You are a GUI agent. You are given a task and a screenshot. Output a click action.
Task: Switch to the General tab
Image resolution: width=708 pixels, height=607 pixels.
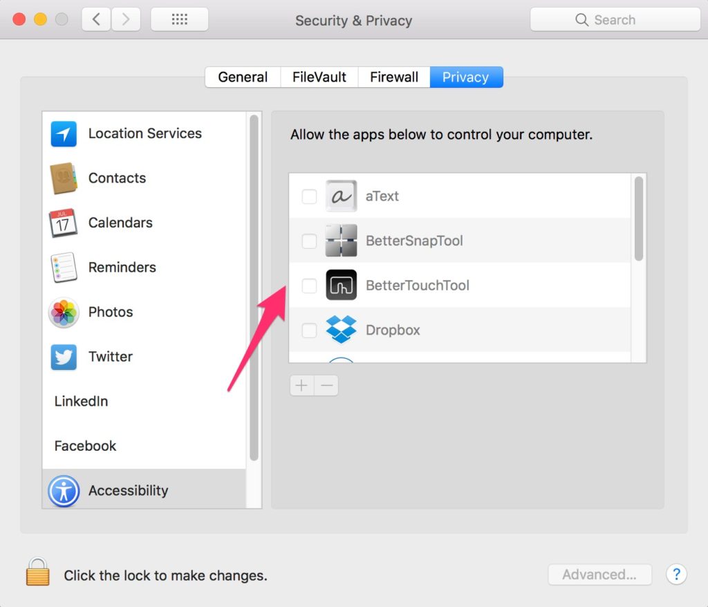[x=243, y=77]
